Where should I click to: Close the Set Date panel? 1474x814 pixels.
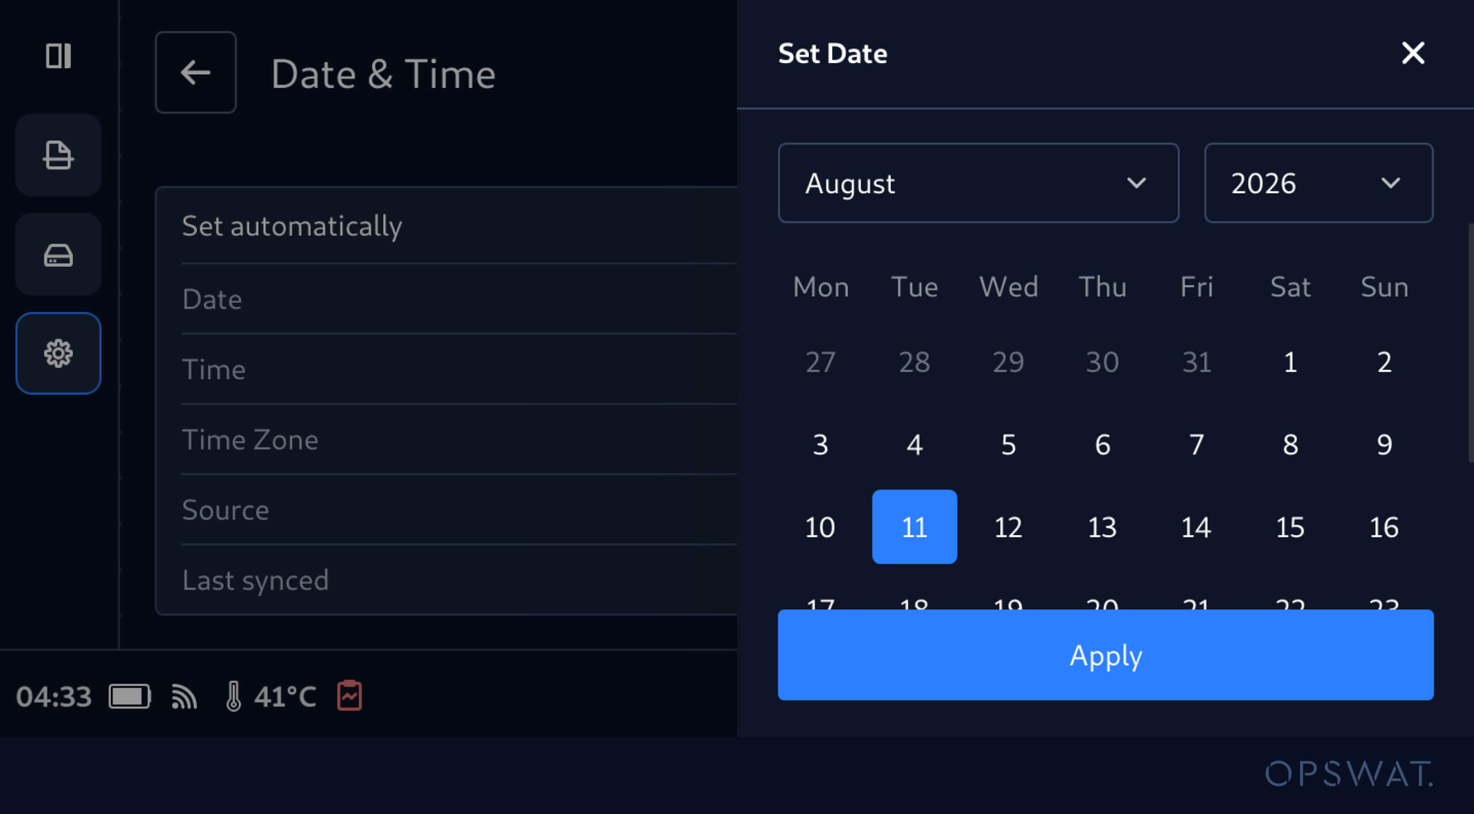1413,53
